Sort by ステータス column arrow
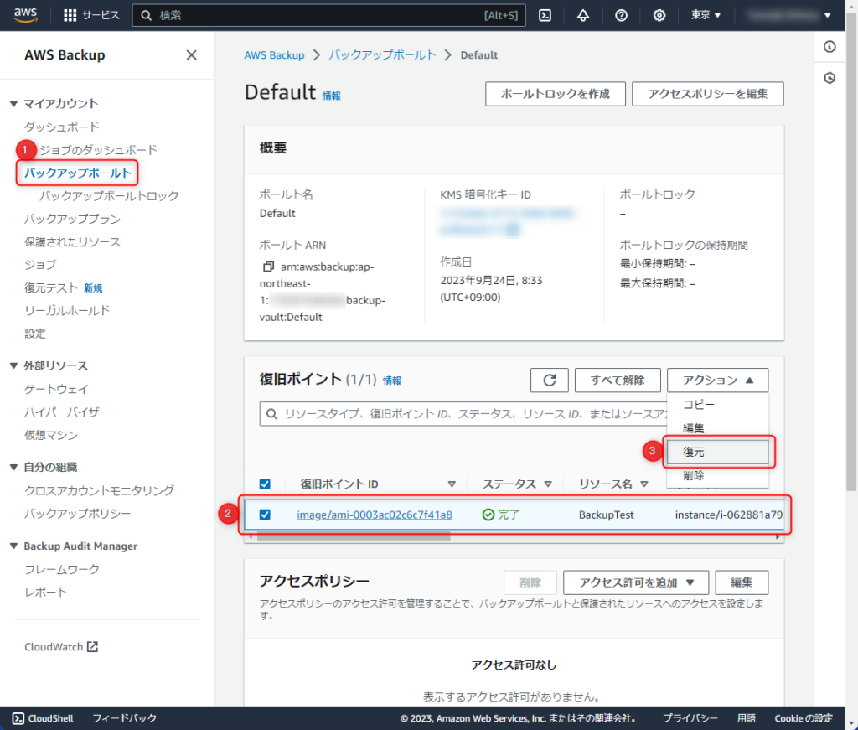Viewport: 858px width, 730px height. [548, 484]
